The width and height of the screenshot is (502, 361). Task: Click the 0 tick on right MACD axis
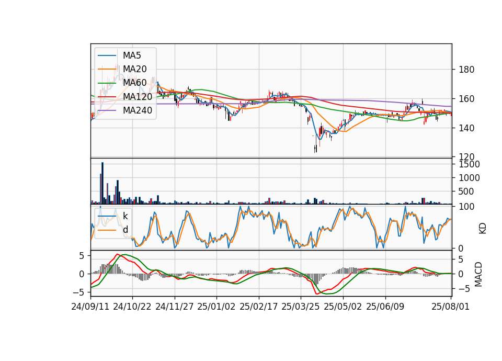[x=461, y=274]
